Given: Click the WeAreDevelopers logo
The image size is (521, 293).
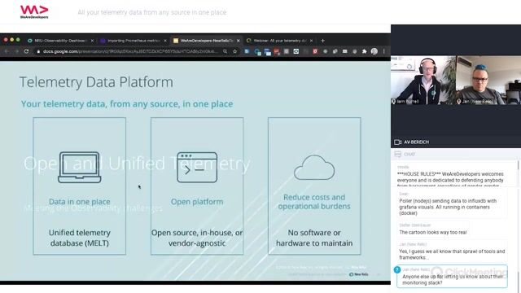Looking at the screenshot, I should click(x=34, y=12).
